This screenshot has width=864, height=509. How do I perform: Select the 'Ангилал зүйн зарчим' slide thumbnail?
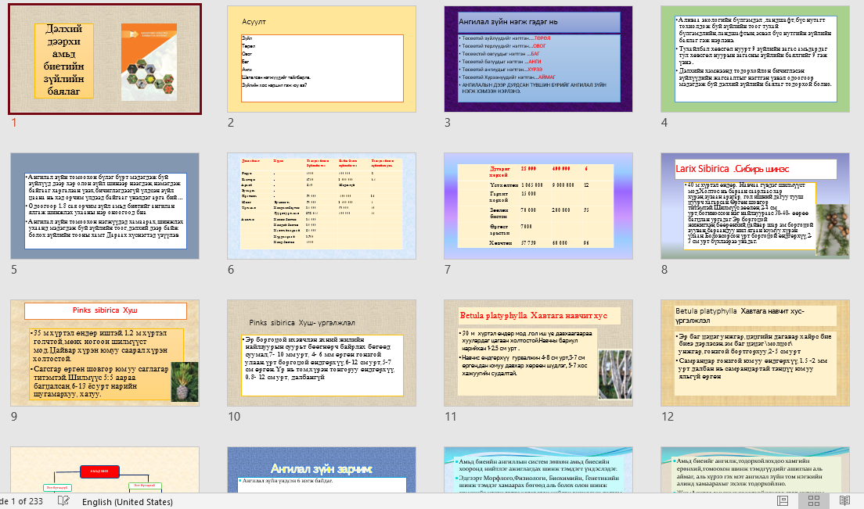[321, 470]
